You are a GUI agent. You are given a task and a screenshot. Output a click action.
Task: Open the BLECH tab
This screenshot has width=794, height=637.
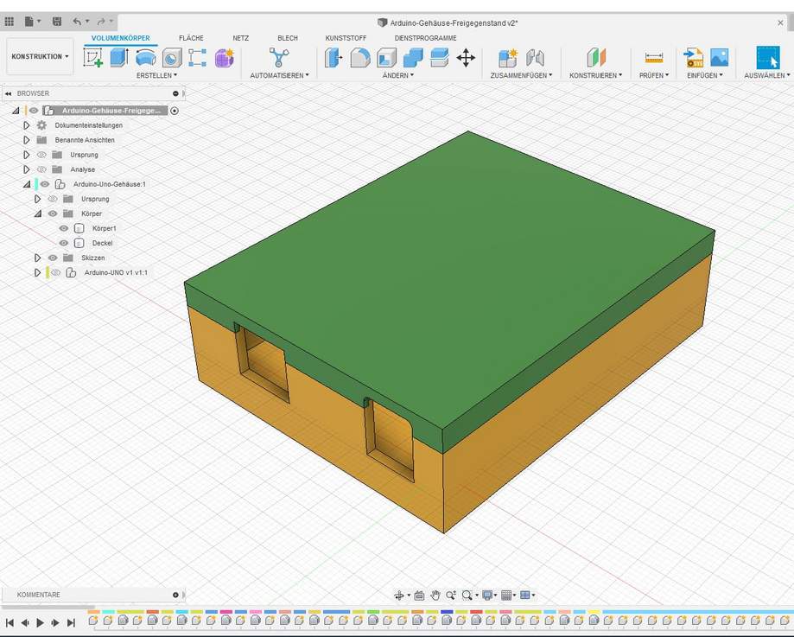[288, 38]
